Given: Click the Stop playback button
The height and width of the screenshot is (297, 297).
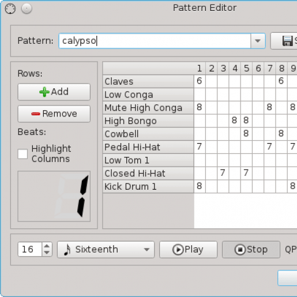Looking at the screenshot, I should tap(251, 250).
